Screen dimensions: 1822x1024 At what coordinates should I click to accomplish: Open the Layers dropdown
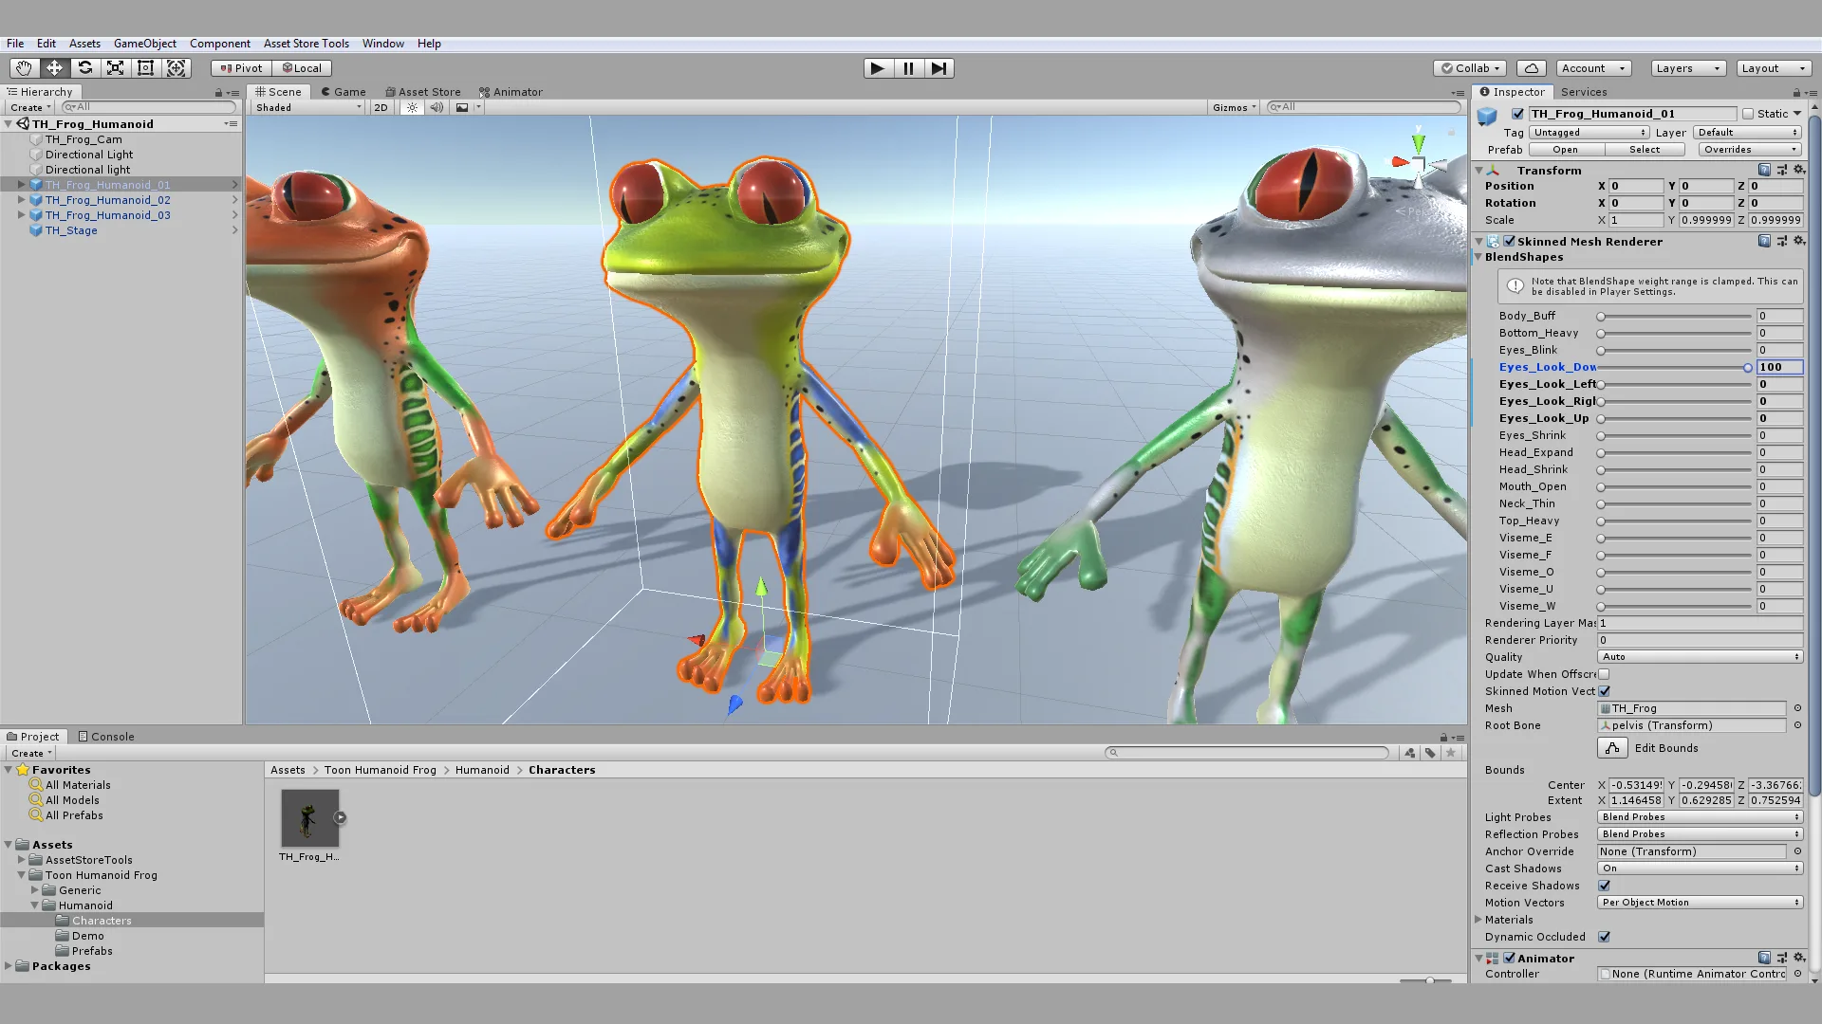(1687, 68)
